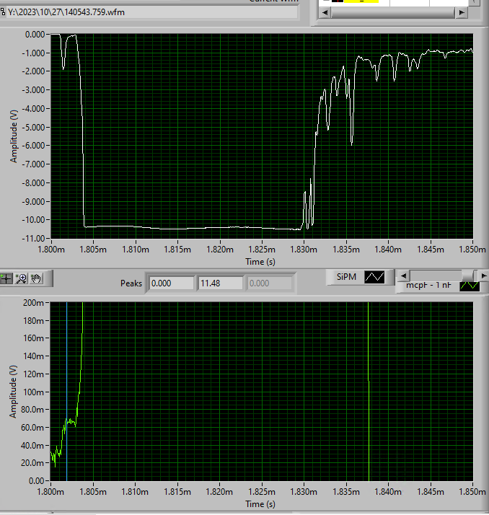Viewport: 489px width, 515px height.
Task: Click the blue cursor line in lower graph
Action: click(66, 391)
